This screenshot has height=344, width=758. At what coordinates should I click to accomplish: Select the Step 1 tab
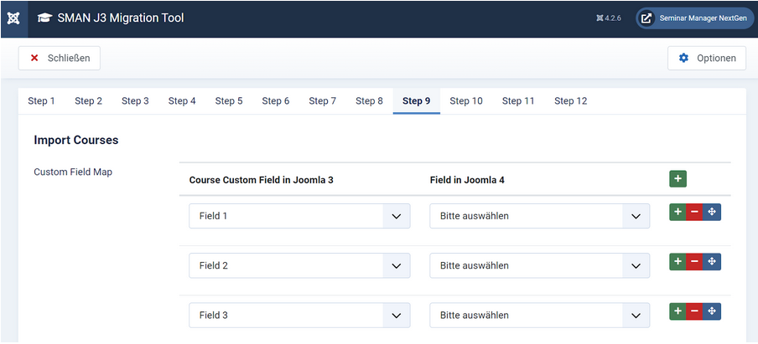point(41,101)
